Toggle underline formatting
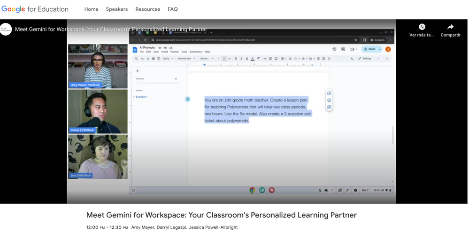This screenshot has height=234, width=469. tap(247, 58)
